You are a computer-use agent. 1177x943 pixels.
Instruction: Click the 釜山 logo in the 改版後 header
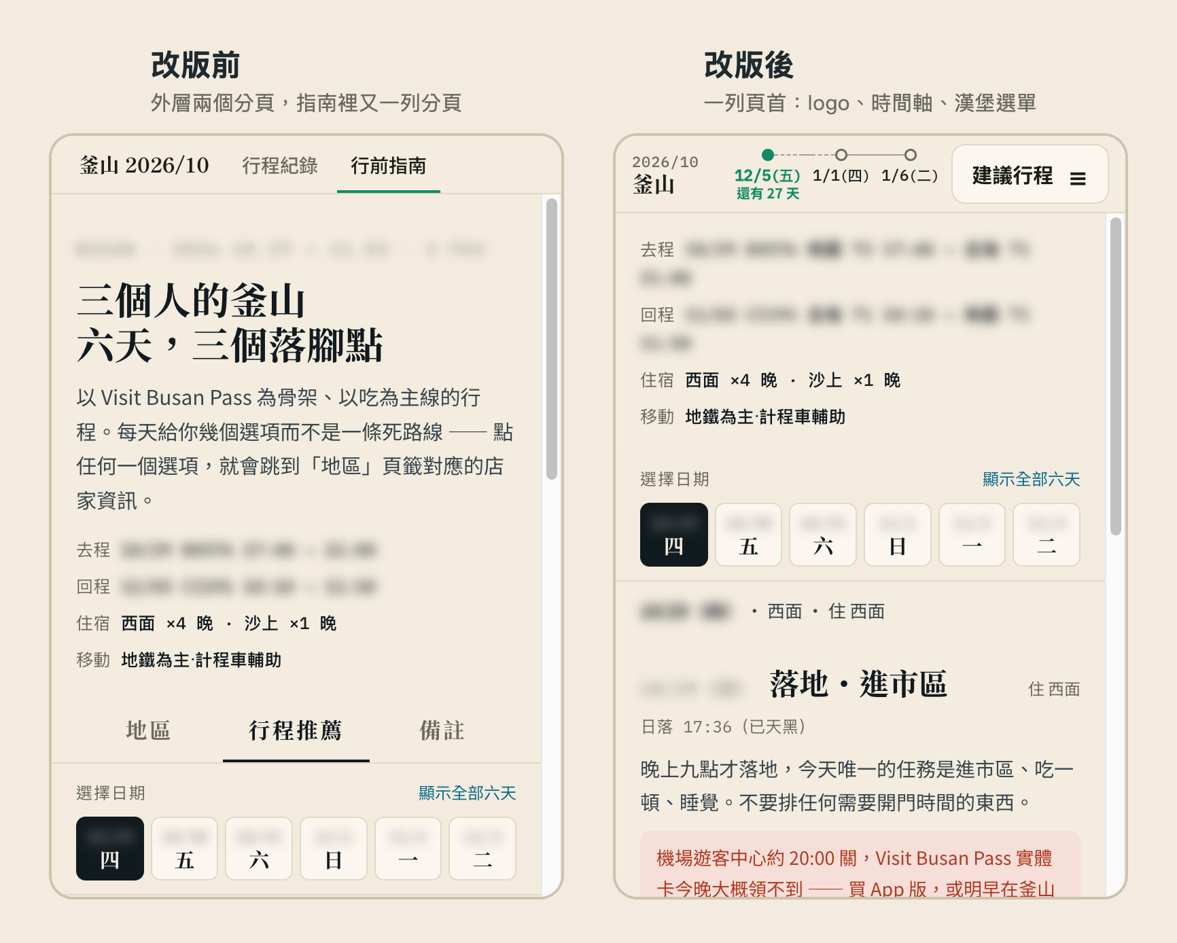point(654,184)
